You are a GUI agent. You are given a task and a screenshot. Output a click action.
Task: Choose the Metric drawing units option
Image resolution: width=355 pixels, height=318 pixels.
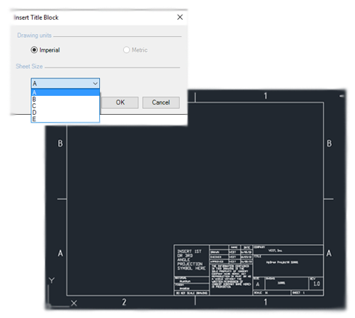point(135,50)
